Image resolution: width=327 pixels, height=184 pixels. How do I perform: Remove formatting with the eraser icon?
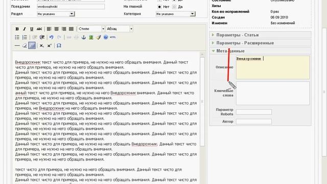pyautogui.click(x=25, y=45)
